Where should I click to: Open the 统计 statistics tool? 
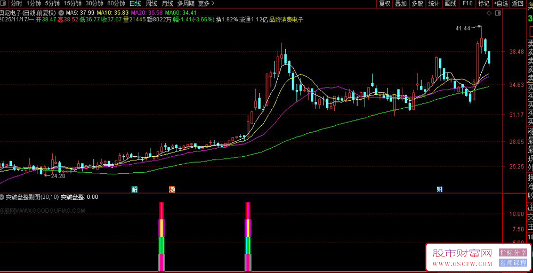click(x=434, y=4)
